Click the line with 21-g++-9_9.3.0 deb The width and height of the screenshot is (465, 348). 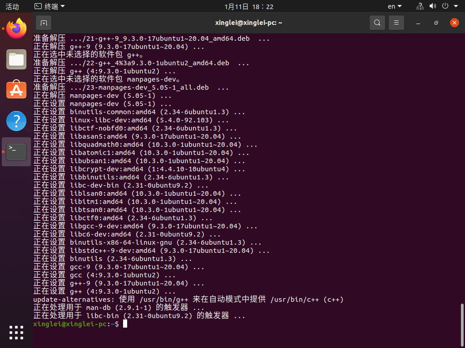151,39
